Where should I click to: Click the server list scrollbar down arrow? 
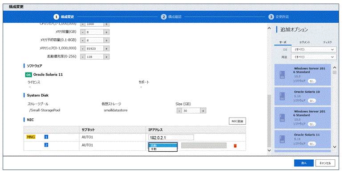coord(335,147)
